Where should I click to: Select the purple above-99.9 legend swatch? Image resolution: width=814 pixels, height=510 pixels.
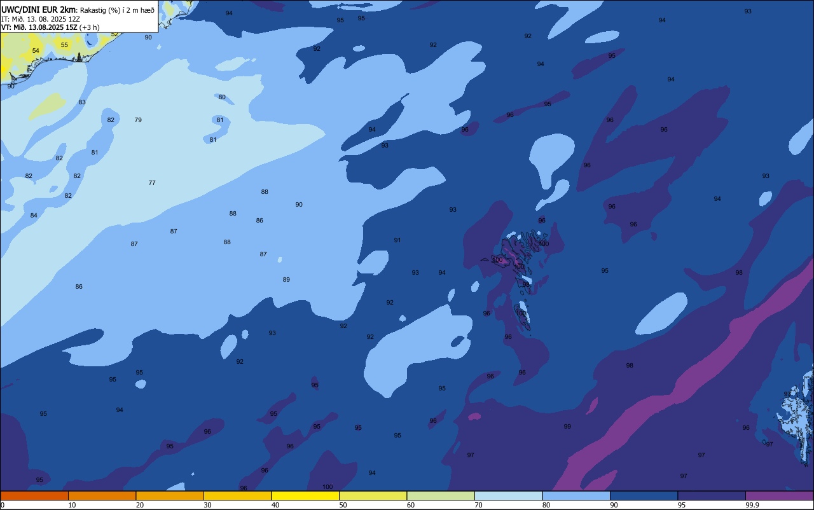point(779,495)
